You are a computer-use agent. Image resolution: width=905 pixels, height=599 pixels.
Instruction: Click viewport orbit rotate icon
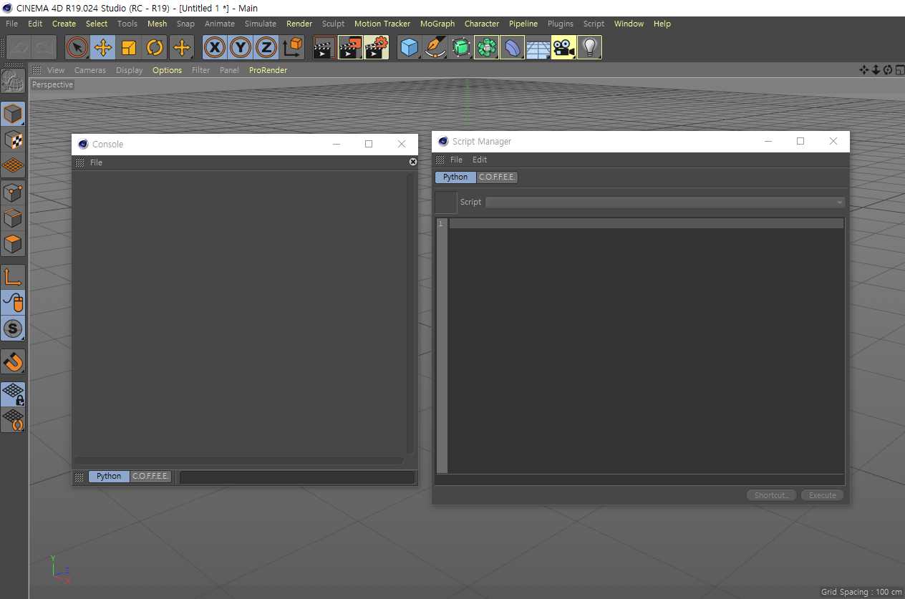pos(887,69)
